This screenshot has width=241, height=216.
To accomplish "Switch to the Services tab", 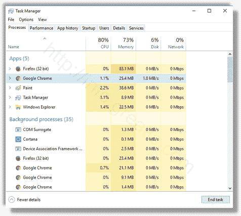I will (x=136, y=28).
